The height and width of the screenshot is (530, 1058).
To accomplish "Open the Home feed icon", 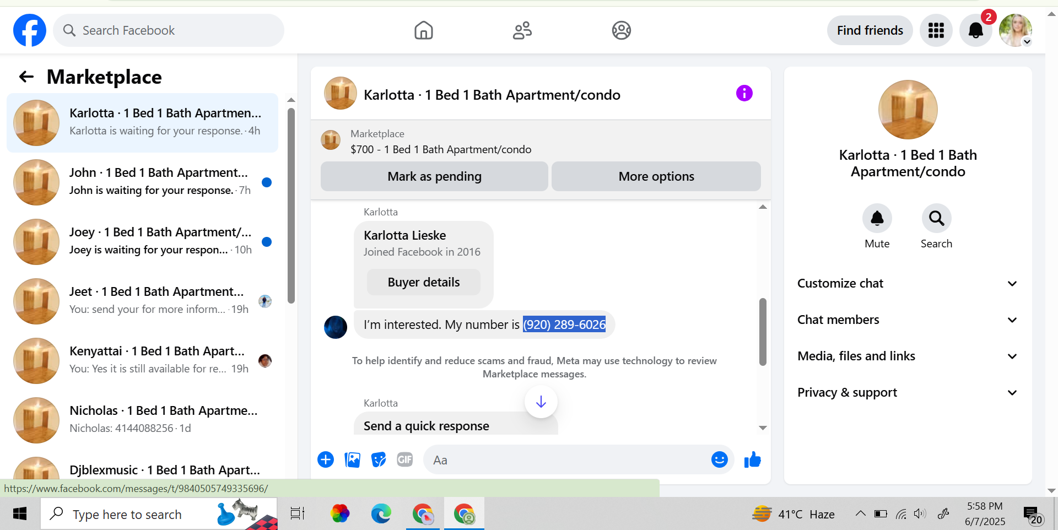I will (x=424, y=30).
